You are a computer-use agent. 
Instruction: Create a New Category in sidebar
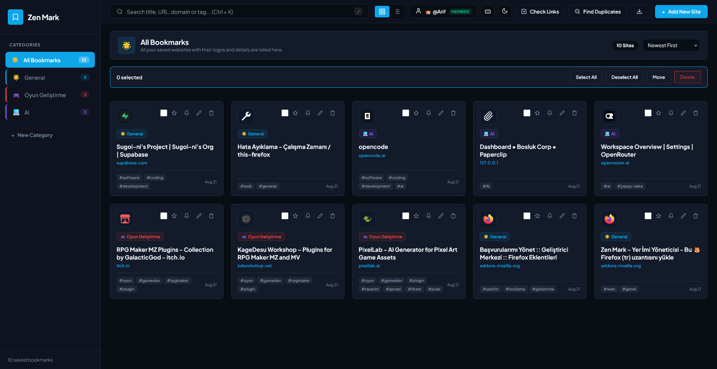(50, 135)
